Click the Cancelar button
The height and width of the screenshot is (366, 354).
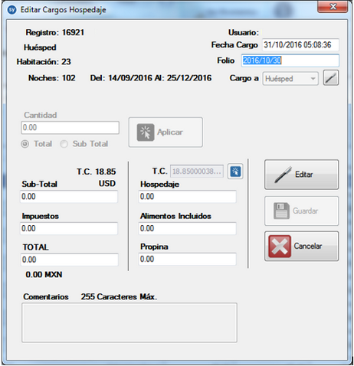pos(301,247)
